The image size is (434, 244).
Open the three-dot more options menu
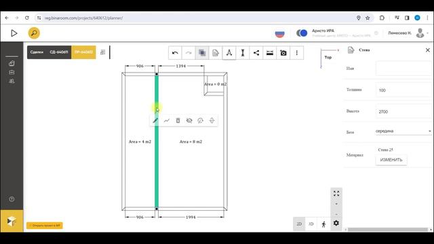[297, 53]
